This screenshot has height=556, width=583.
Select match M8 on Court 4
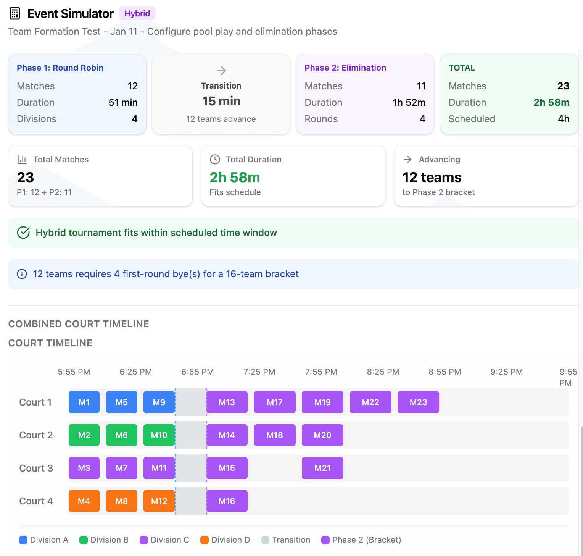(121, 501)
